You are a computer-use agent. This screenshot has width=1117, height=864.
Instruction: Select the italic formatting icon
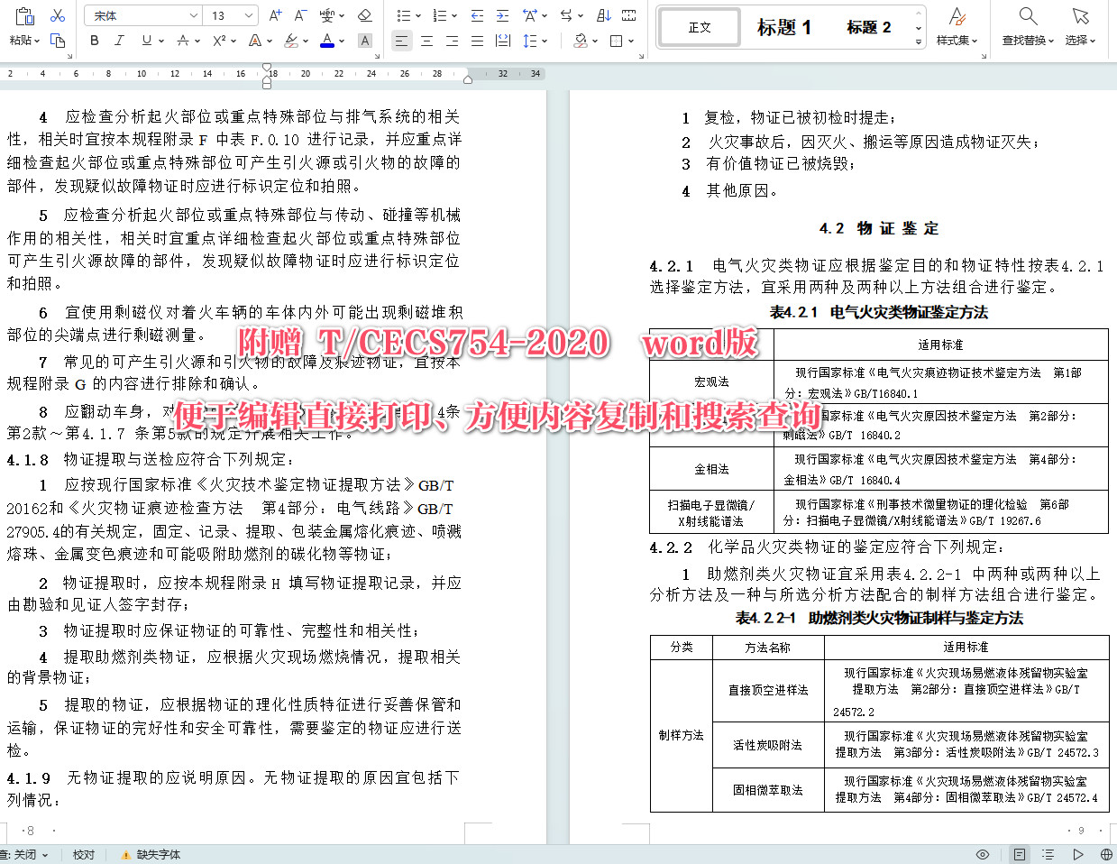118,41
